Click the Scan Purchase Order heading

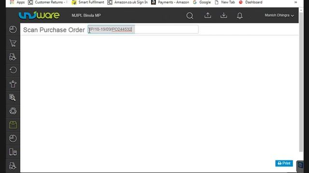click(x=54, y=30)
